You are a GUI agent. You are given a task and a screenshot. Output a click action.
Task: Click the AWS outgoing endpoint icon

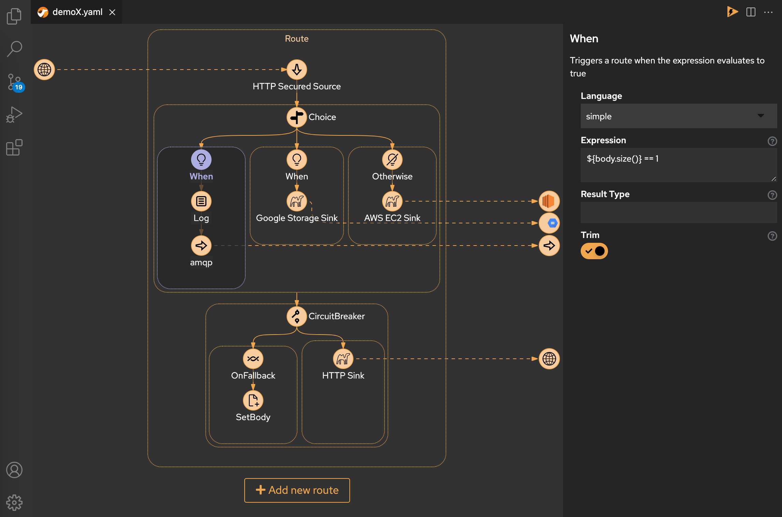point(549,201)
